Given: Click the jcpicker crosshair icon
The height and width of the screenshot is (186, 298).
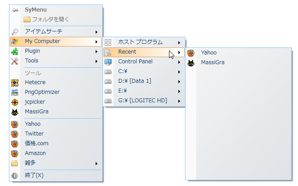Looking at the screenshot, I should (x=15, y=102).
